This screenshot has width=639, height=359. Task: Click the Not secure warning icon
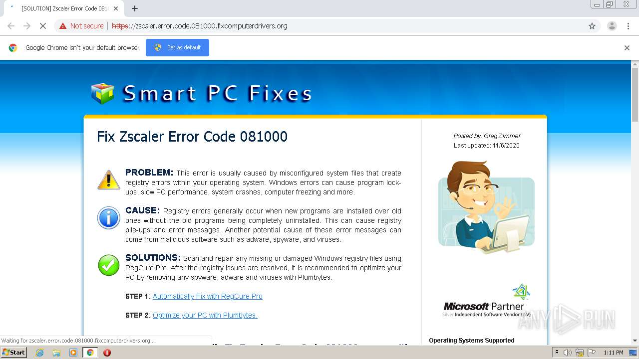pyautogui.click(x=63, y=26)
